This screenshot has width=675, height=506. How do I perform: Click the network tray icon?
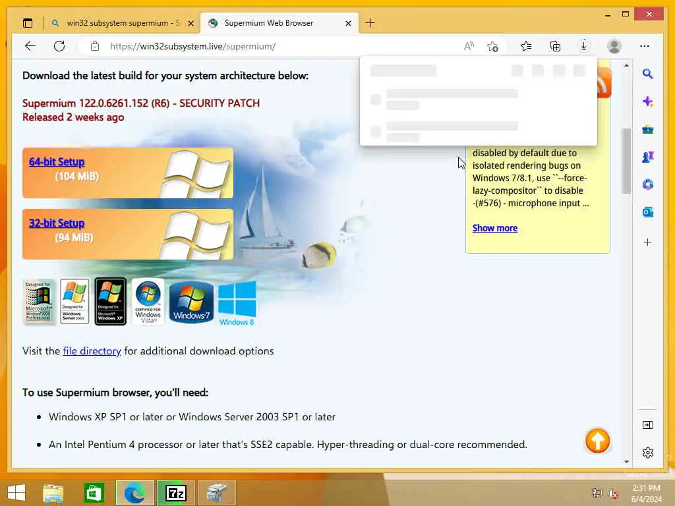point(597,493)
